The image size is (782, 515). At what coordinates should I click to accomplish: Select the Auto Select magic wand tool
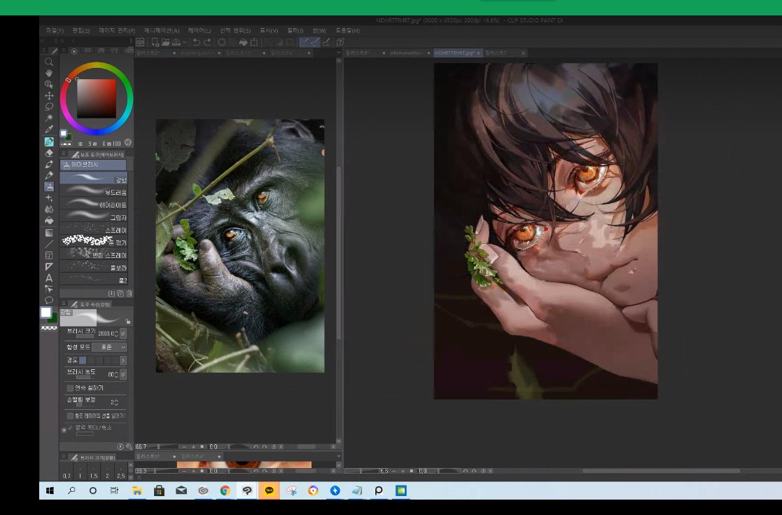pyautogui.click(x=49, y=118)
